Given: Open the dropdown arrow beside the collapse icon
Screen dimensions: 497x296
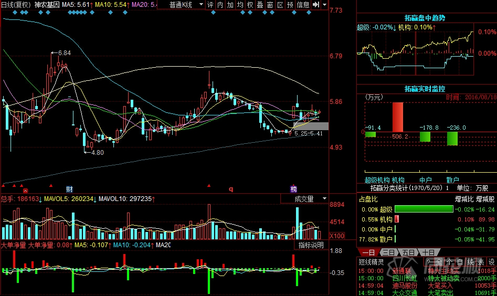Looking at the screenshot, I should [x=324, y=5].
